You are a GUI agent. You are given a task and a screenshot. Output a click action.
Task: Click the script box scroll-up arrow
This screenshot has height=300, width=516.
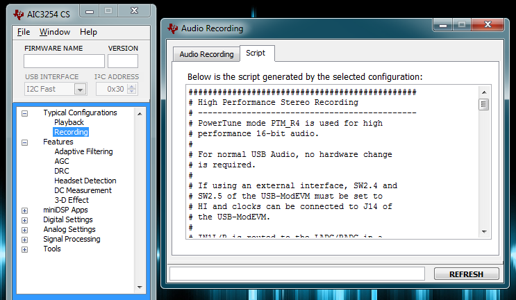pyautogui.click(x=484, y=92)
